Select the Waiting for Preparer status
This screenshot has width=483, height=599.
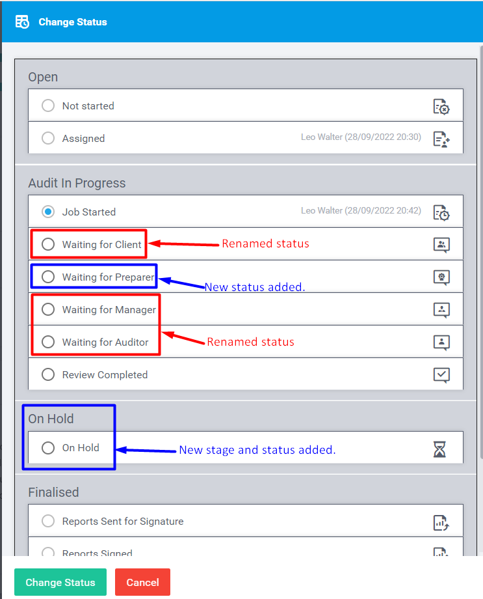48,277
